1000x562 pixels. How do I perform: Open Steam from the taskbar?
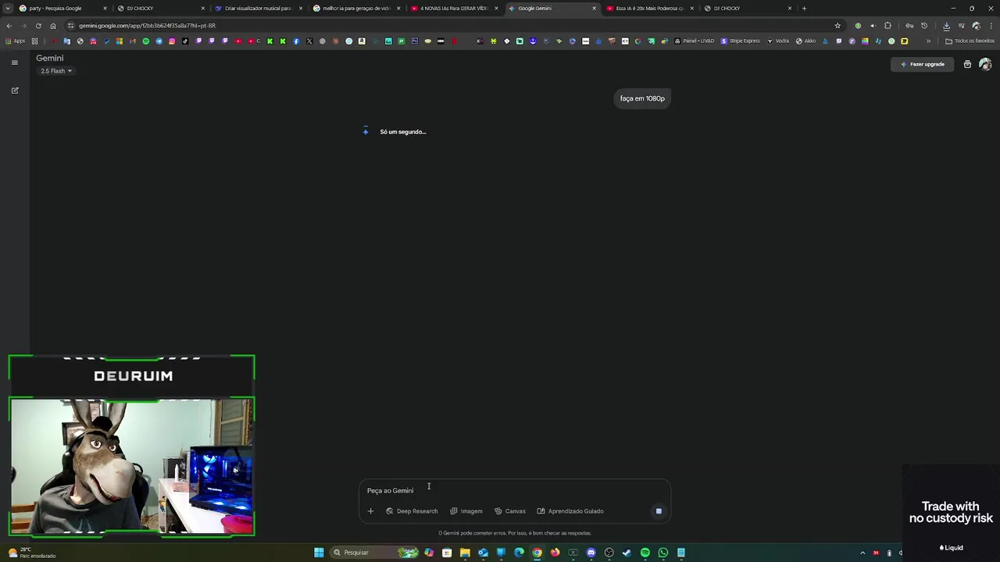pyautogui.click(x=627, y=553)
